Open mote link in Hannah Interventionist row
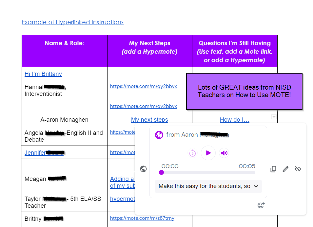The width and height of the screenshot is (313, 227). click(x=143, y=86)
